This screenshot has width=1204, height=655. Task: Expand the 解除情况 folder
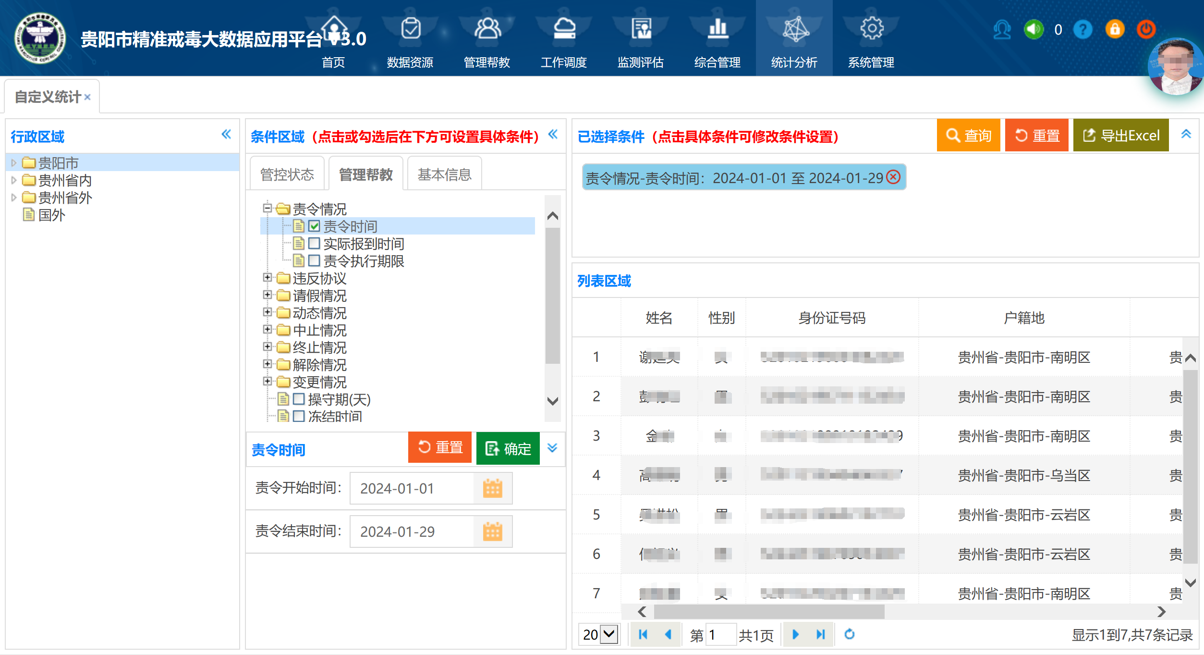pyautogui.click(x=268, y=364)
